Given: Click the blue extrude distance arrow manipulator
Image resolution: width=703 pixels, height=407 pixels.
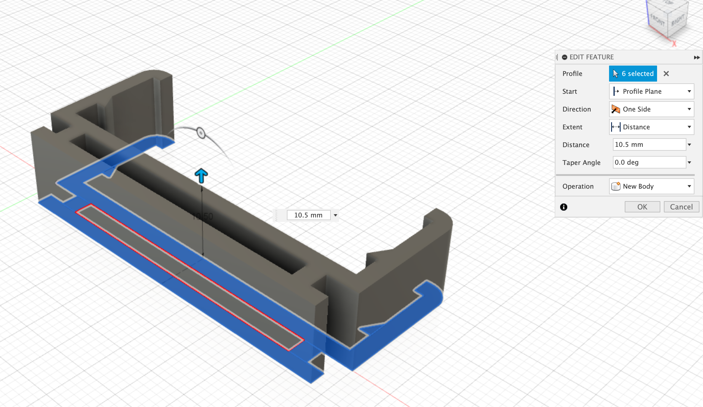Looking at the screenshot, I should [x=201, y=176].
